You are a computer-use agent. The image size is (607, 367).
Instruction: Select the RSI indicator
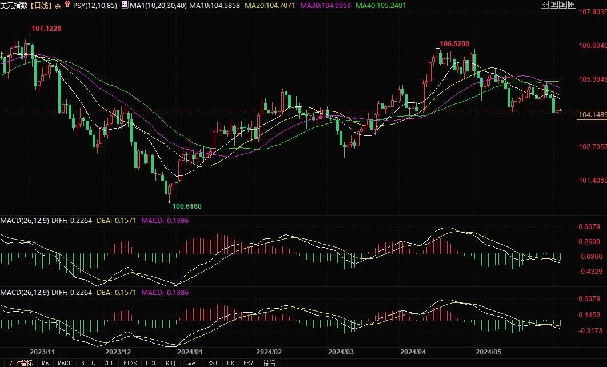[x=212, y=362]
